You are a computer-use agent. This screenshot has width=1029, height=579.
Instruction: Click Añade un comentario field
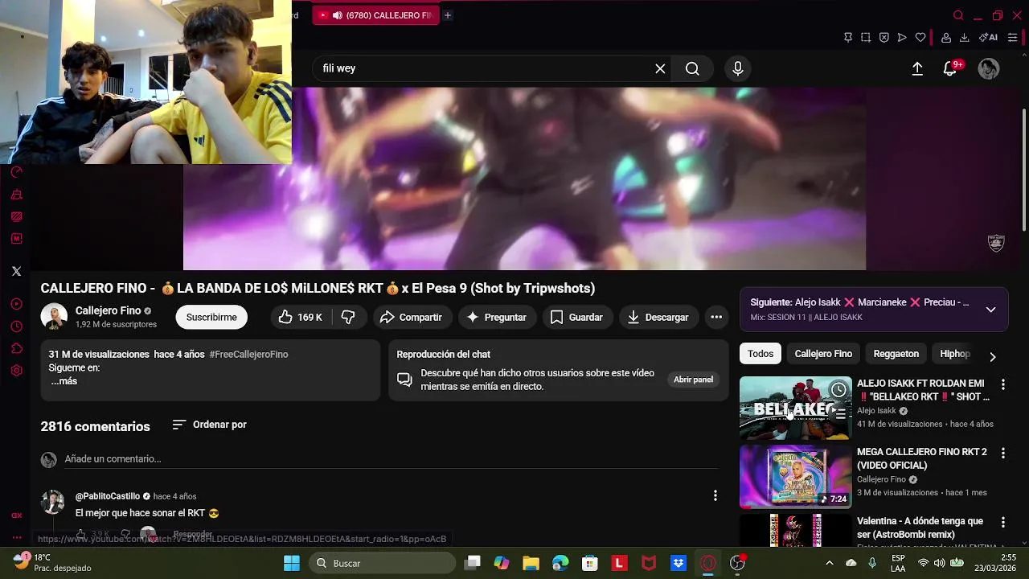(391, 459)
